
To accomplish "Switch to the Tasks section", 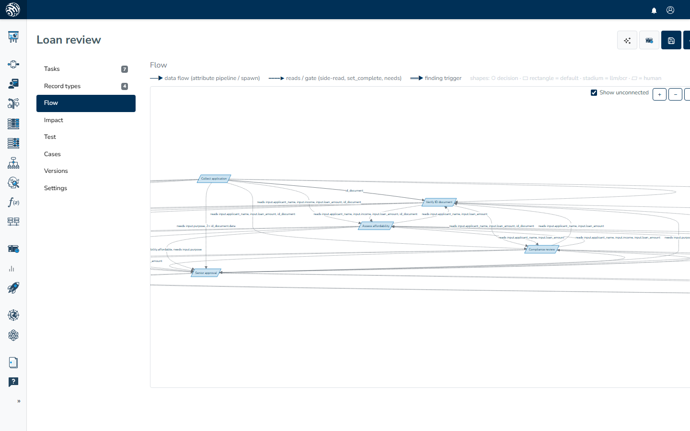I will point(86,69).
